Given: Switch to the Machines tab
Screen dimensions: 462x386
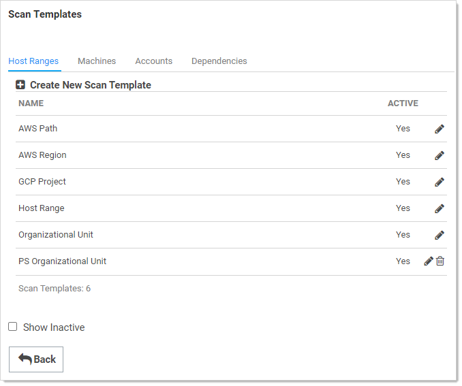Looking at the screenshot, I should [97, 61].
